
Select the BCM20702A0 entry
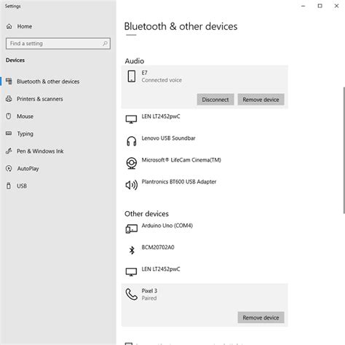point(158,247)
